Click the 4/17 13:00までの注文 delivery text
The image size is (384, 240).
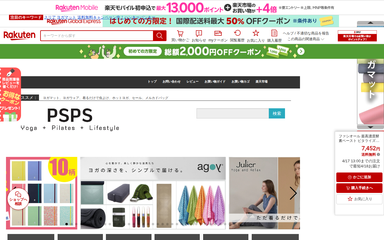[x=361, y=163]
